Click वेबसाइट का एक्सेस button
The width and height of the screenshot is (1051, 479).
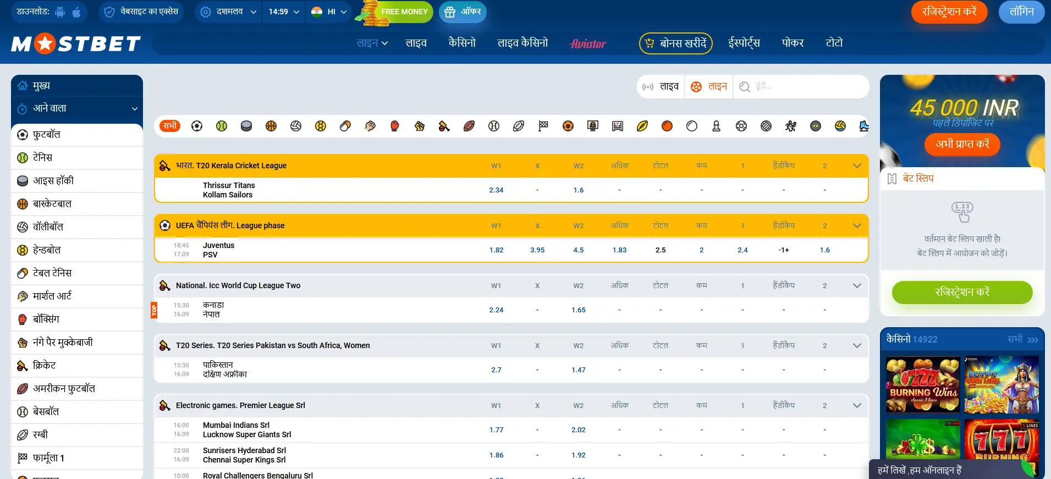pos(141,12)
